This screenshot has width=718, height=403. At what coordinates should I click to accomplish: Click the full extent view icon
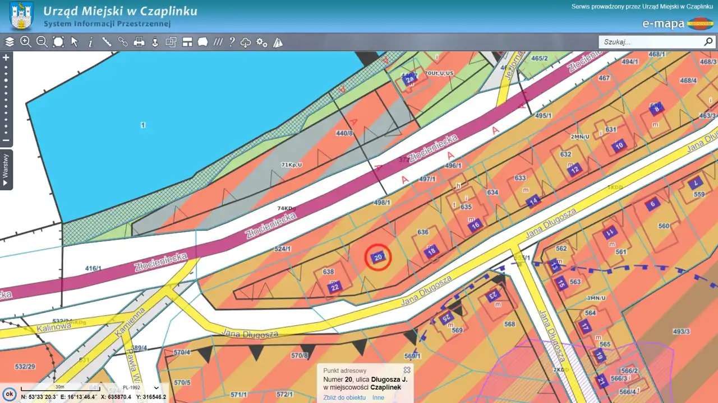pyautogui.click(x=58, y=42)
